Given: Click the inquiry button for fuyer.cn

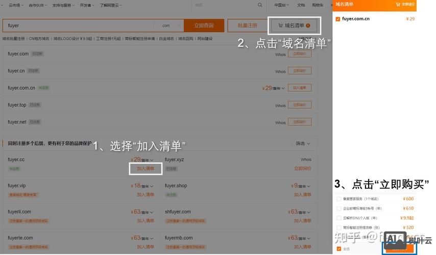Looking at the screenshot, I should pyautogui.click(x=300, y=71).
